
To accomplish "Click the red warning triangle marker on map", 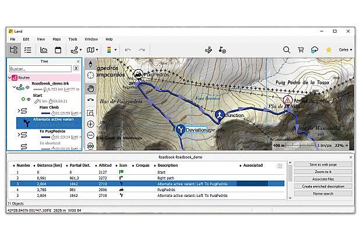I will (x=288, y=100).
